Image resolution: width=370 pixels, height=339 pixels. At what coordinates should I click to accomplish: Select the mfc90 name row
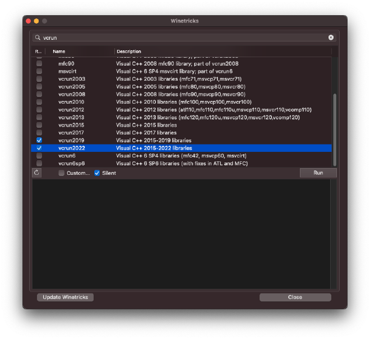pos(66,64)
